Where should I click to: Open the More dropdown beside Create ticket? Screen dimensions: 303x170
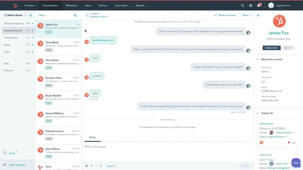[288, 48]
